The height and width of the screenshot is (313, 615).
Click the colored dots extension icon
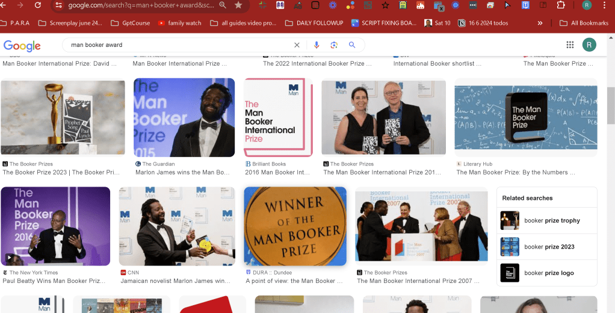pos(350,5)
